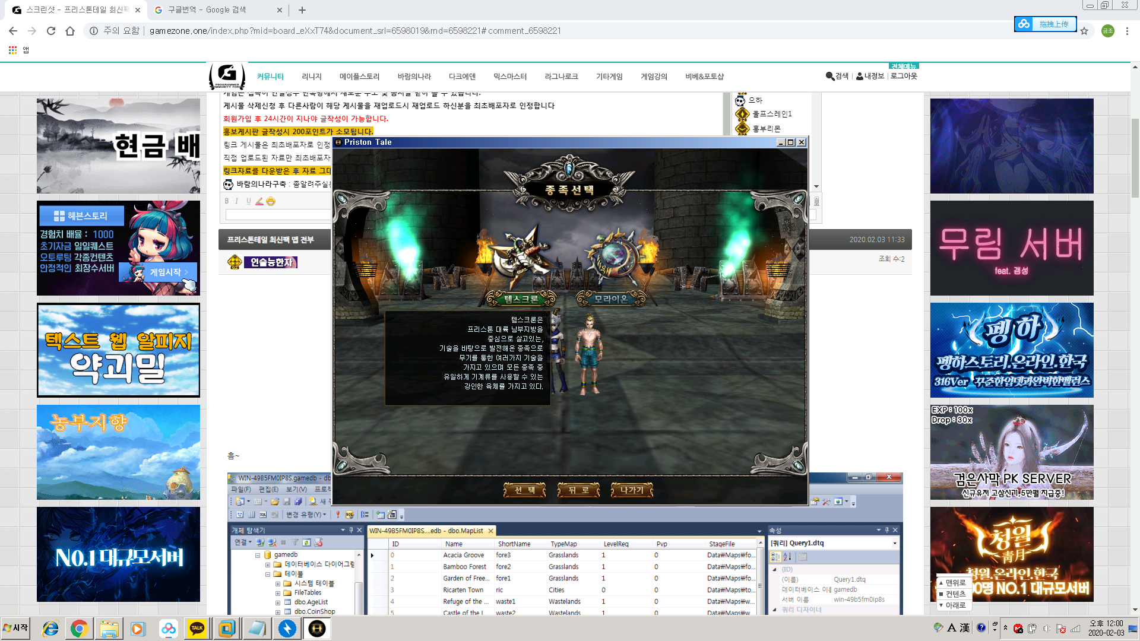Bookmark this page with the star icon
This screenshot has width=1140, height=641.
(1084, 31)
